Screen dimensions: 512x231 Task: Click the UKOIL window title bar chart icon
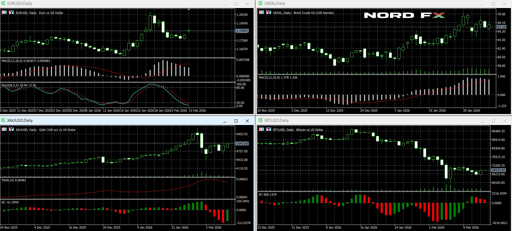tap(261, 3)
